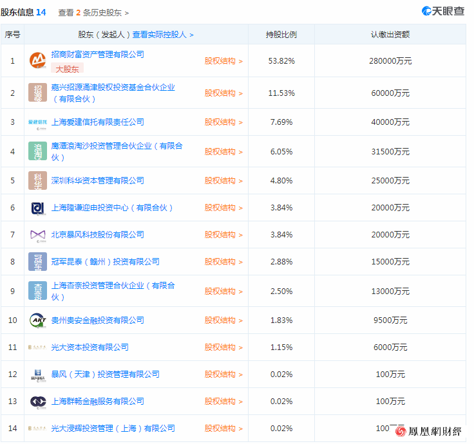Viewport: 474px width, 444px height.
Task: Open 暴风（天津）投资管理有限公司 link
Action: (x=105, y=375)
